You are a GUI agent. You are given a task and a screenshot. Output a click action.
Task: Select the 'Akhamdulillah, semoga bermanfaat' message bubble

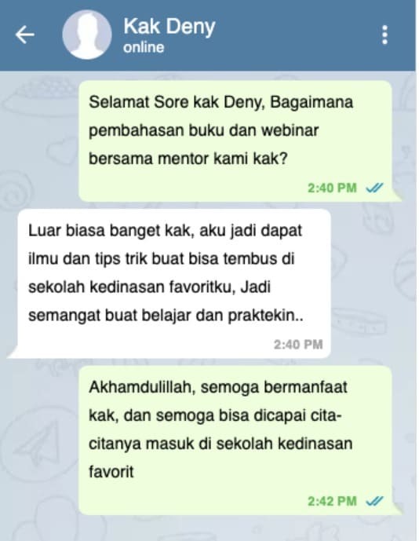click(x=235, y=440)
